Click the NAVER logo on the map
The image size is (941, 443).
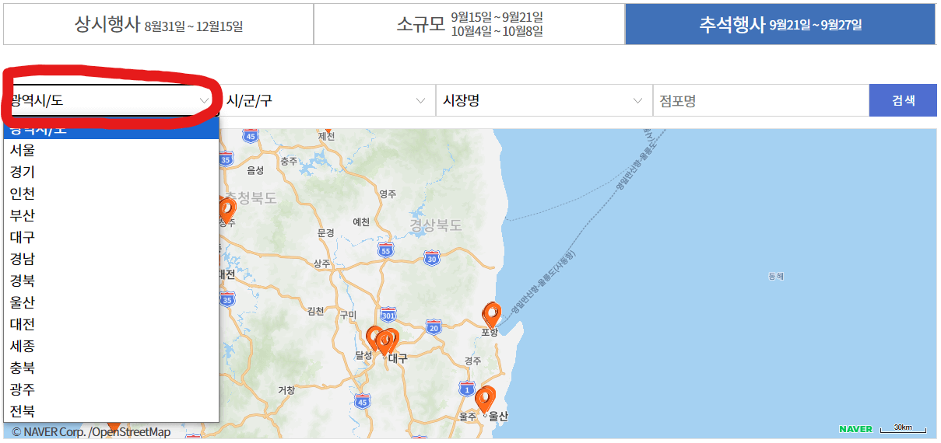856,429
